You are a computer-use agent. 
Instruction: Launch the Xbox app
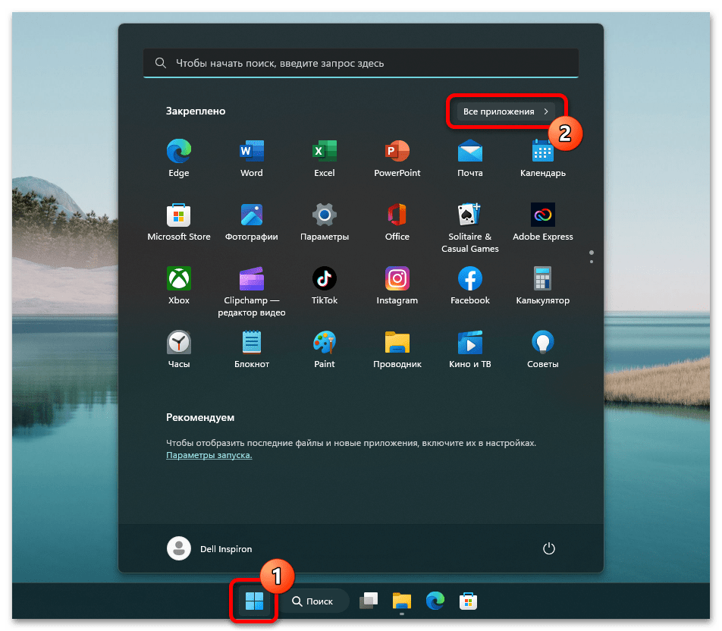(179, 280)
